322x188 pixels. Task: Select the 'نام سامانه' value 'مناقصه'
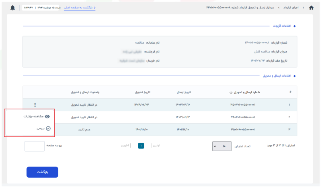pyautogui.click(x=139, y=43)
